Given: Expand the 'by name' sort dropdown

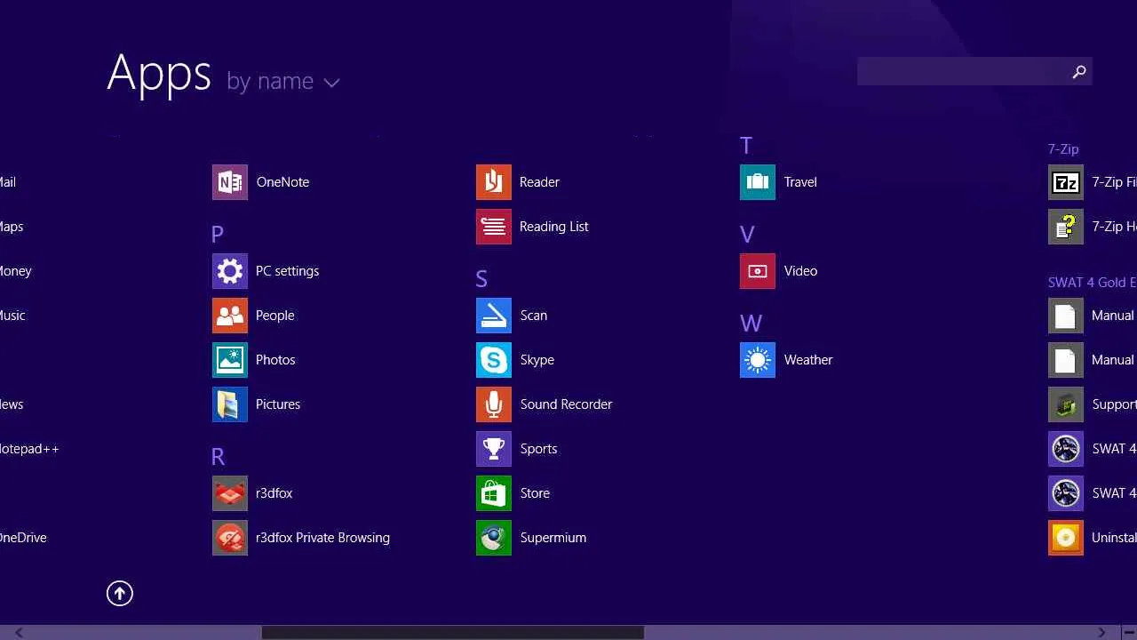Looking at the screenshot, I should [x=283, y=82].
